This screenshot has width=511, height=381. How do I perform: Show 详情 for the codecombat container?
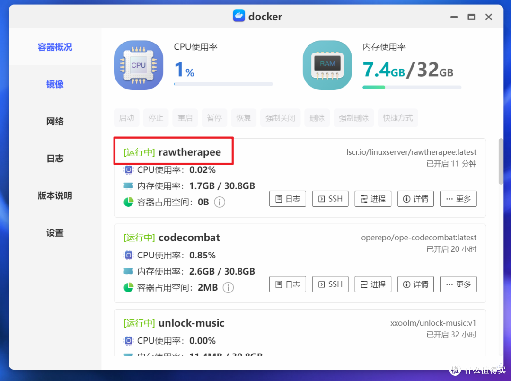415,284
